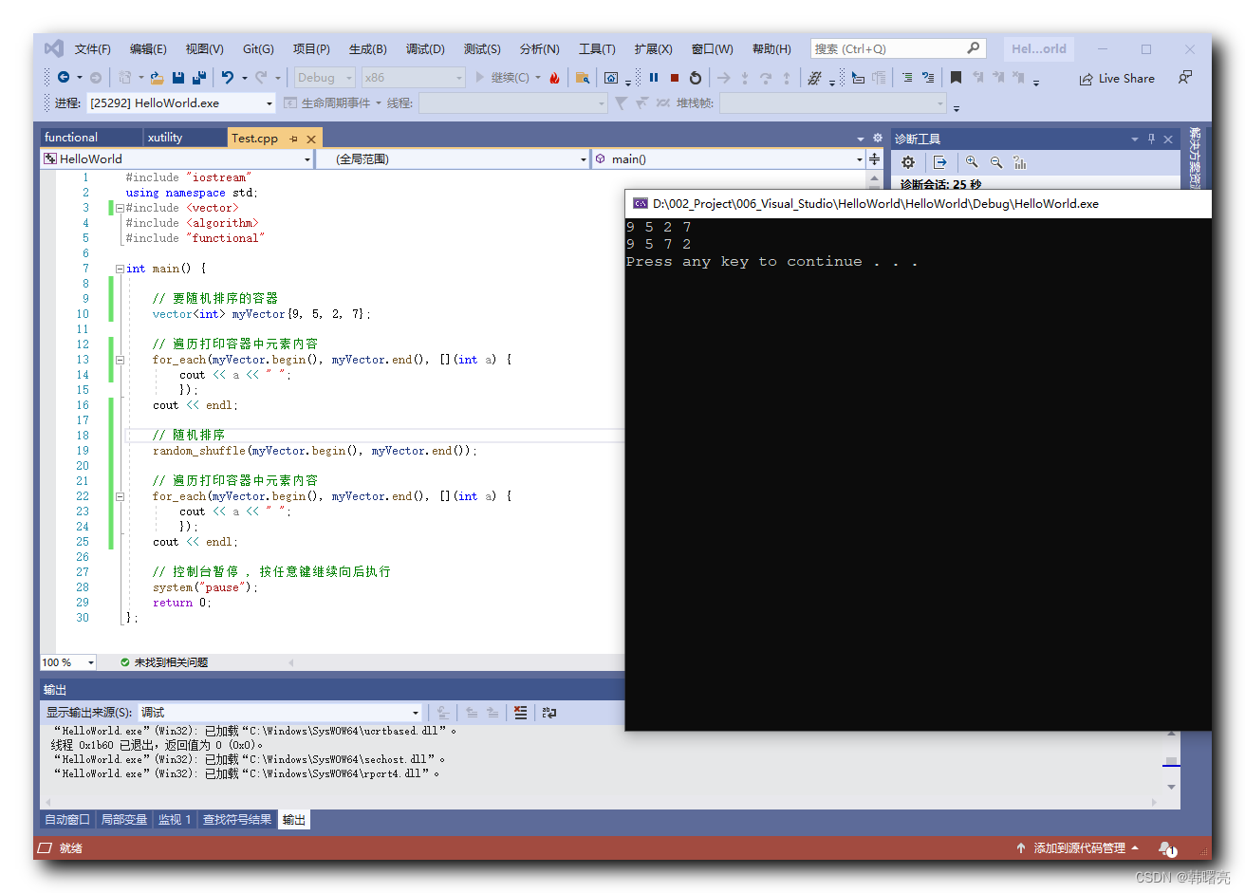Screen dimensions: 1245x893
Task: Click the Live Share button
Action: 1117,79
